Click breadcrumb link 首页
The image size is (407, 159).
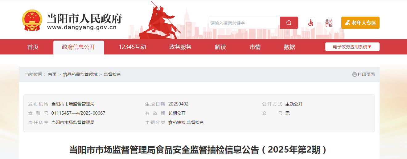pos(52,74)
